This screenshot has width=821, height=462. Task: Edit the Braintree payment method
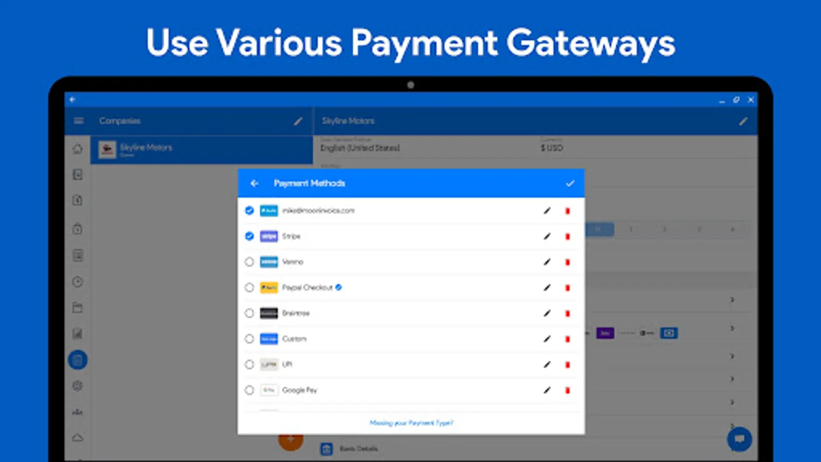coord(547,313)
